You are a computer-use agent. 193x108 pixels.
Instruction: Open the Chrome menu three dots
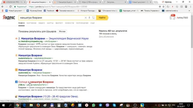tap(191, 7)
